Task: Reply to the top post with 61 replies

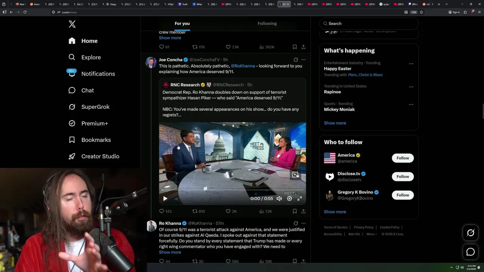Action: [164, 47]
